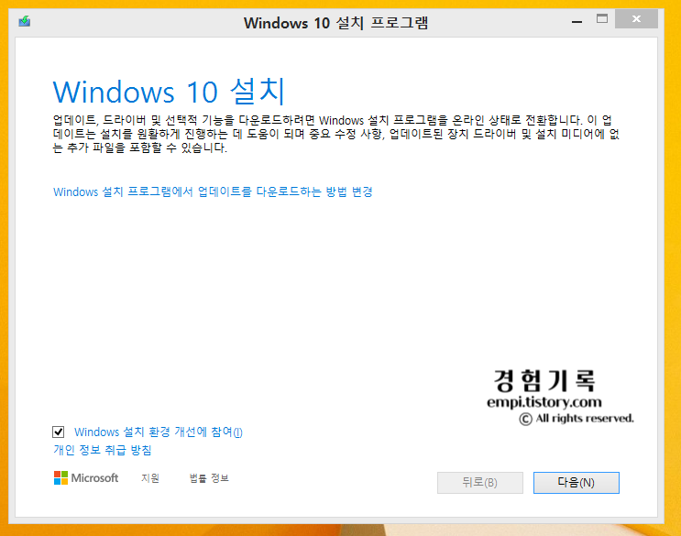Open the 업데이트를 다운로드하는 방법 변경 link
The image size is (681, 536).
(x=213, y=191)
